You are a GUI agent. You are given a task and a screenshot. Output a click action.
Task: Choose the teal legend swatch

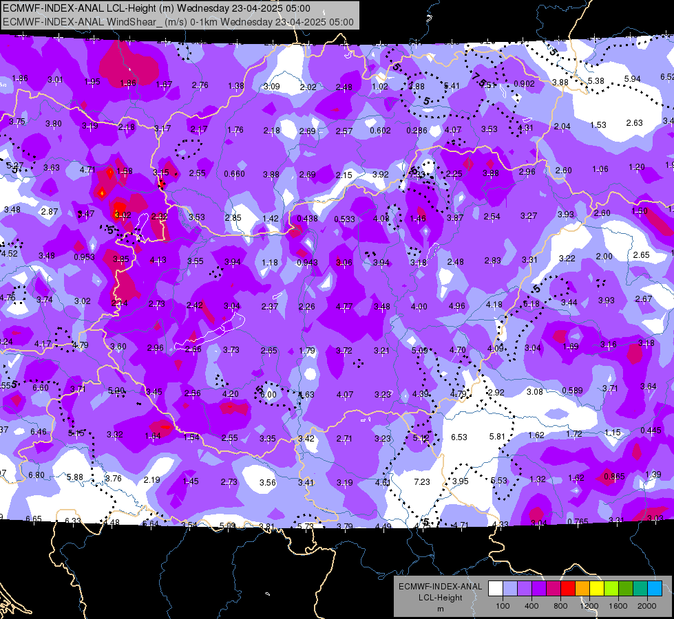[640, 588]
